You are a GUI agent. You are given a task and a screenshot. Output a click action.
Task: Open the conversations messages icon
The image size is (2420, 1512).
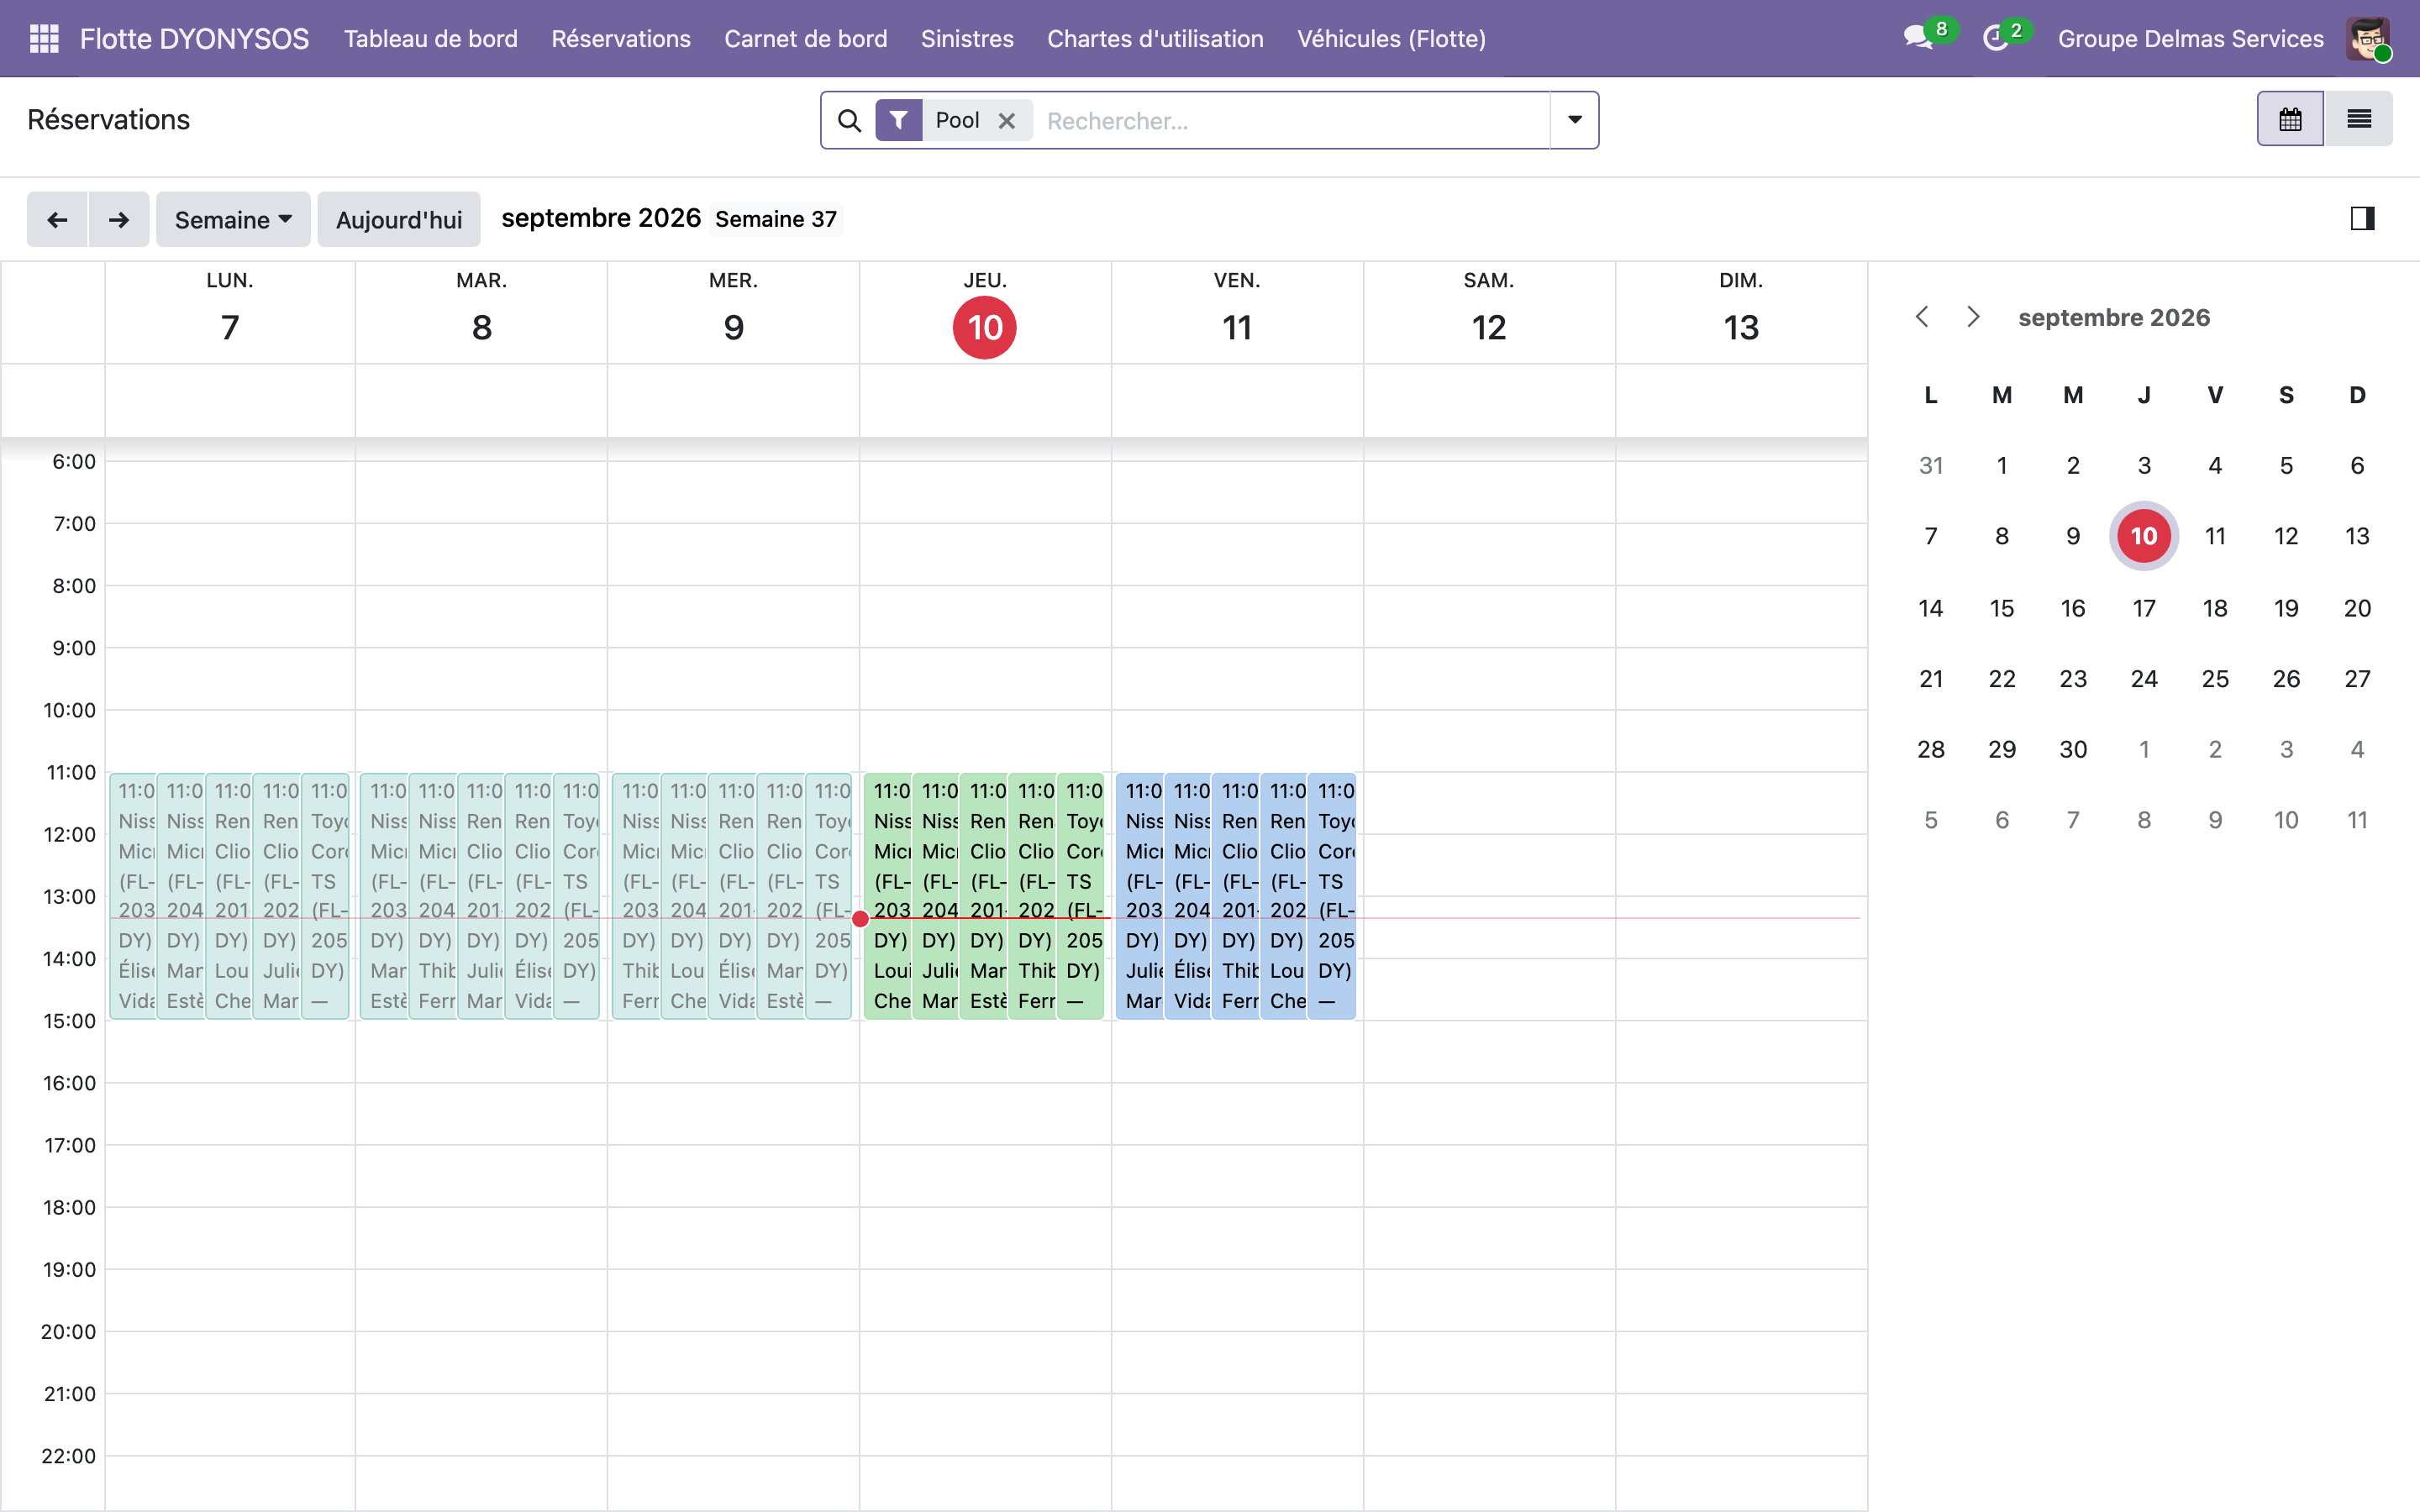point(1918,39)
